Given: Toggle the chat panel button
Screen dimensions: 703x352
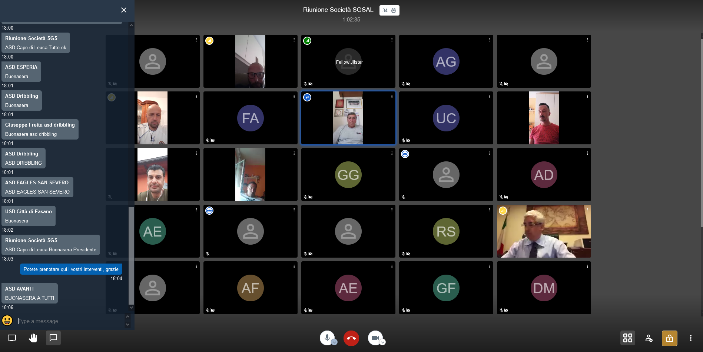Looking at the screenshot, I should pyautogui.click(x=53, y=338).
